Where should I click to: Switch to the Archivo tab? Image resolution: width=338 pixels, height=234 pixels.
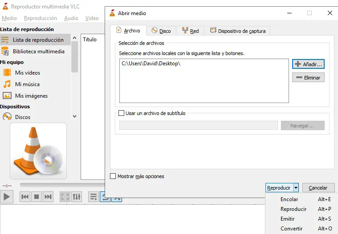coord(128,31)
